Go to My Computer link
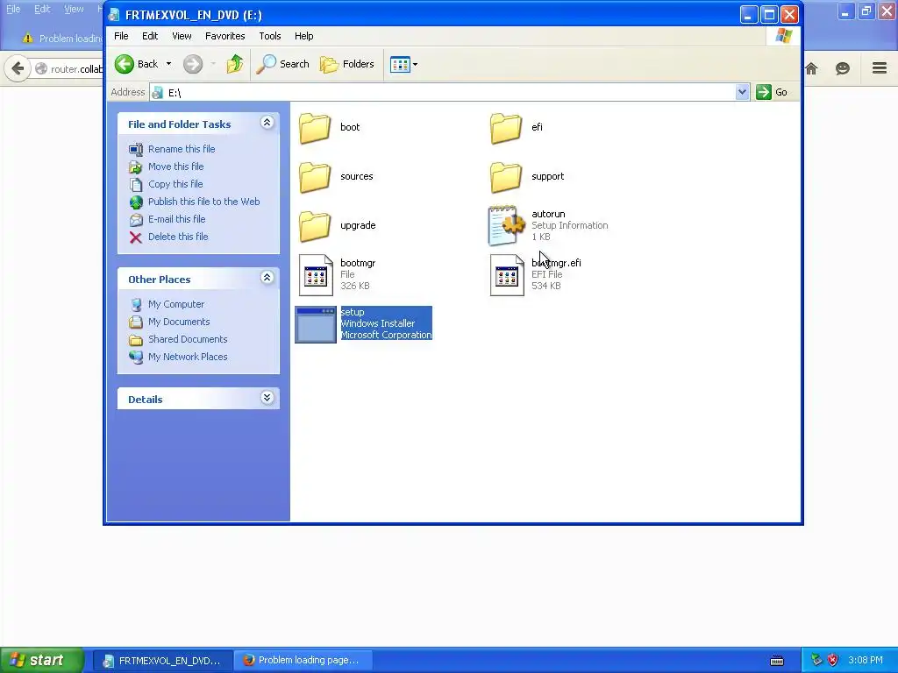 (175, 304)
